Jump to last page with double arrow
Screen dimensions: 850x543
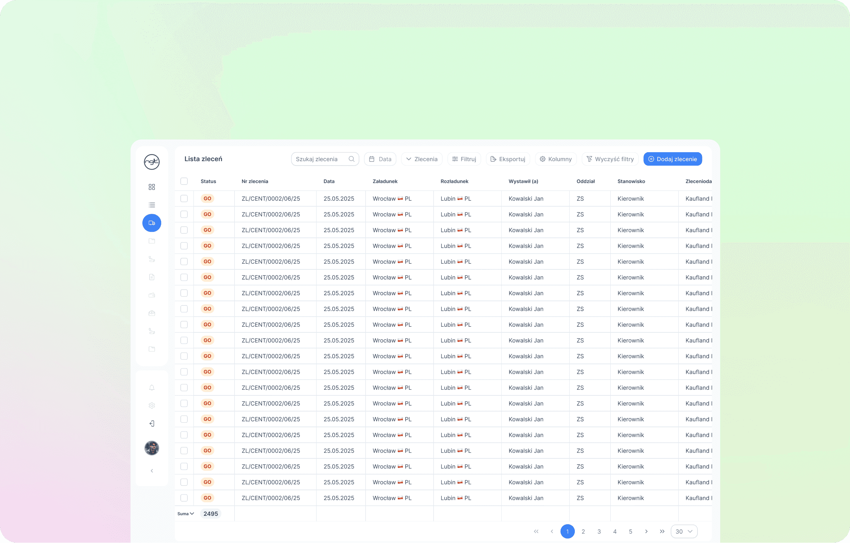tap(662, 532)
